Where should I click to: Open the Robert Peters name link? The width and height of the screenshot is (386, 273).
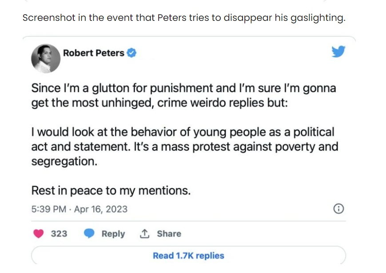click(94, 53)
